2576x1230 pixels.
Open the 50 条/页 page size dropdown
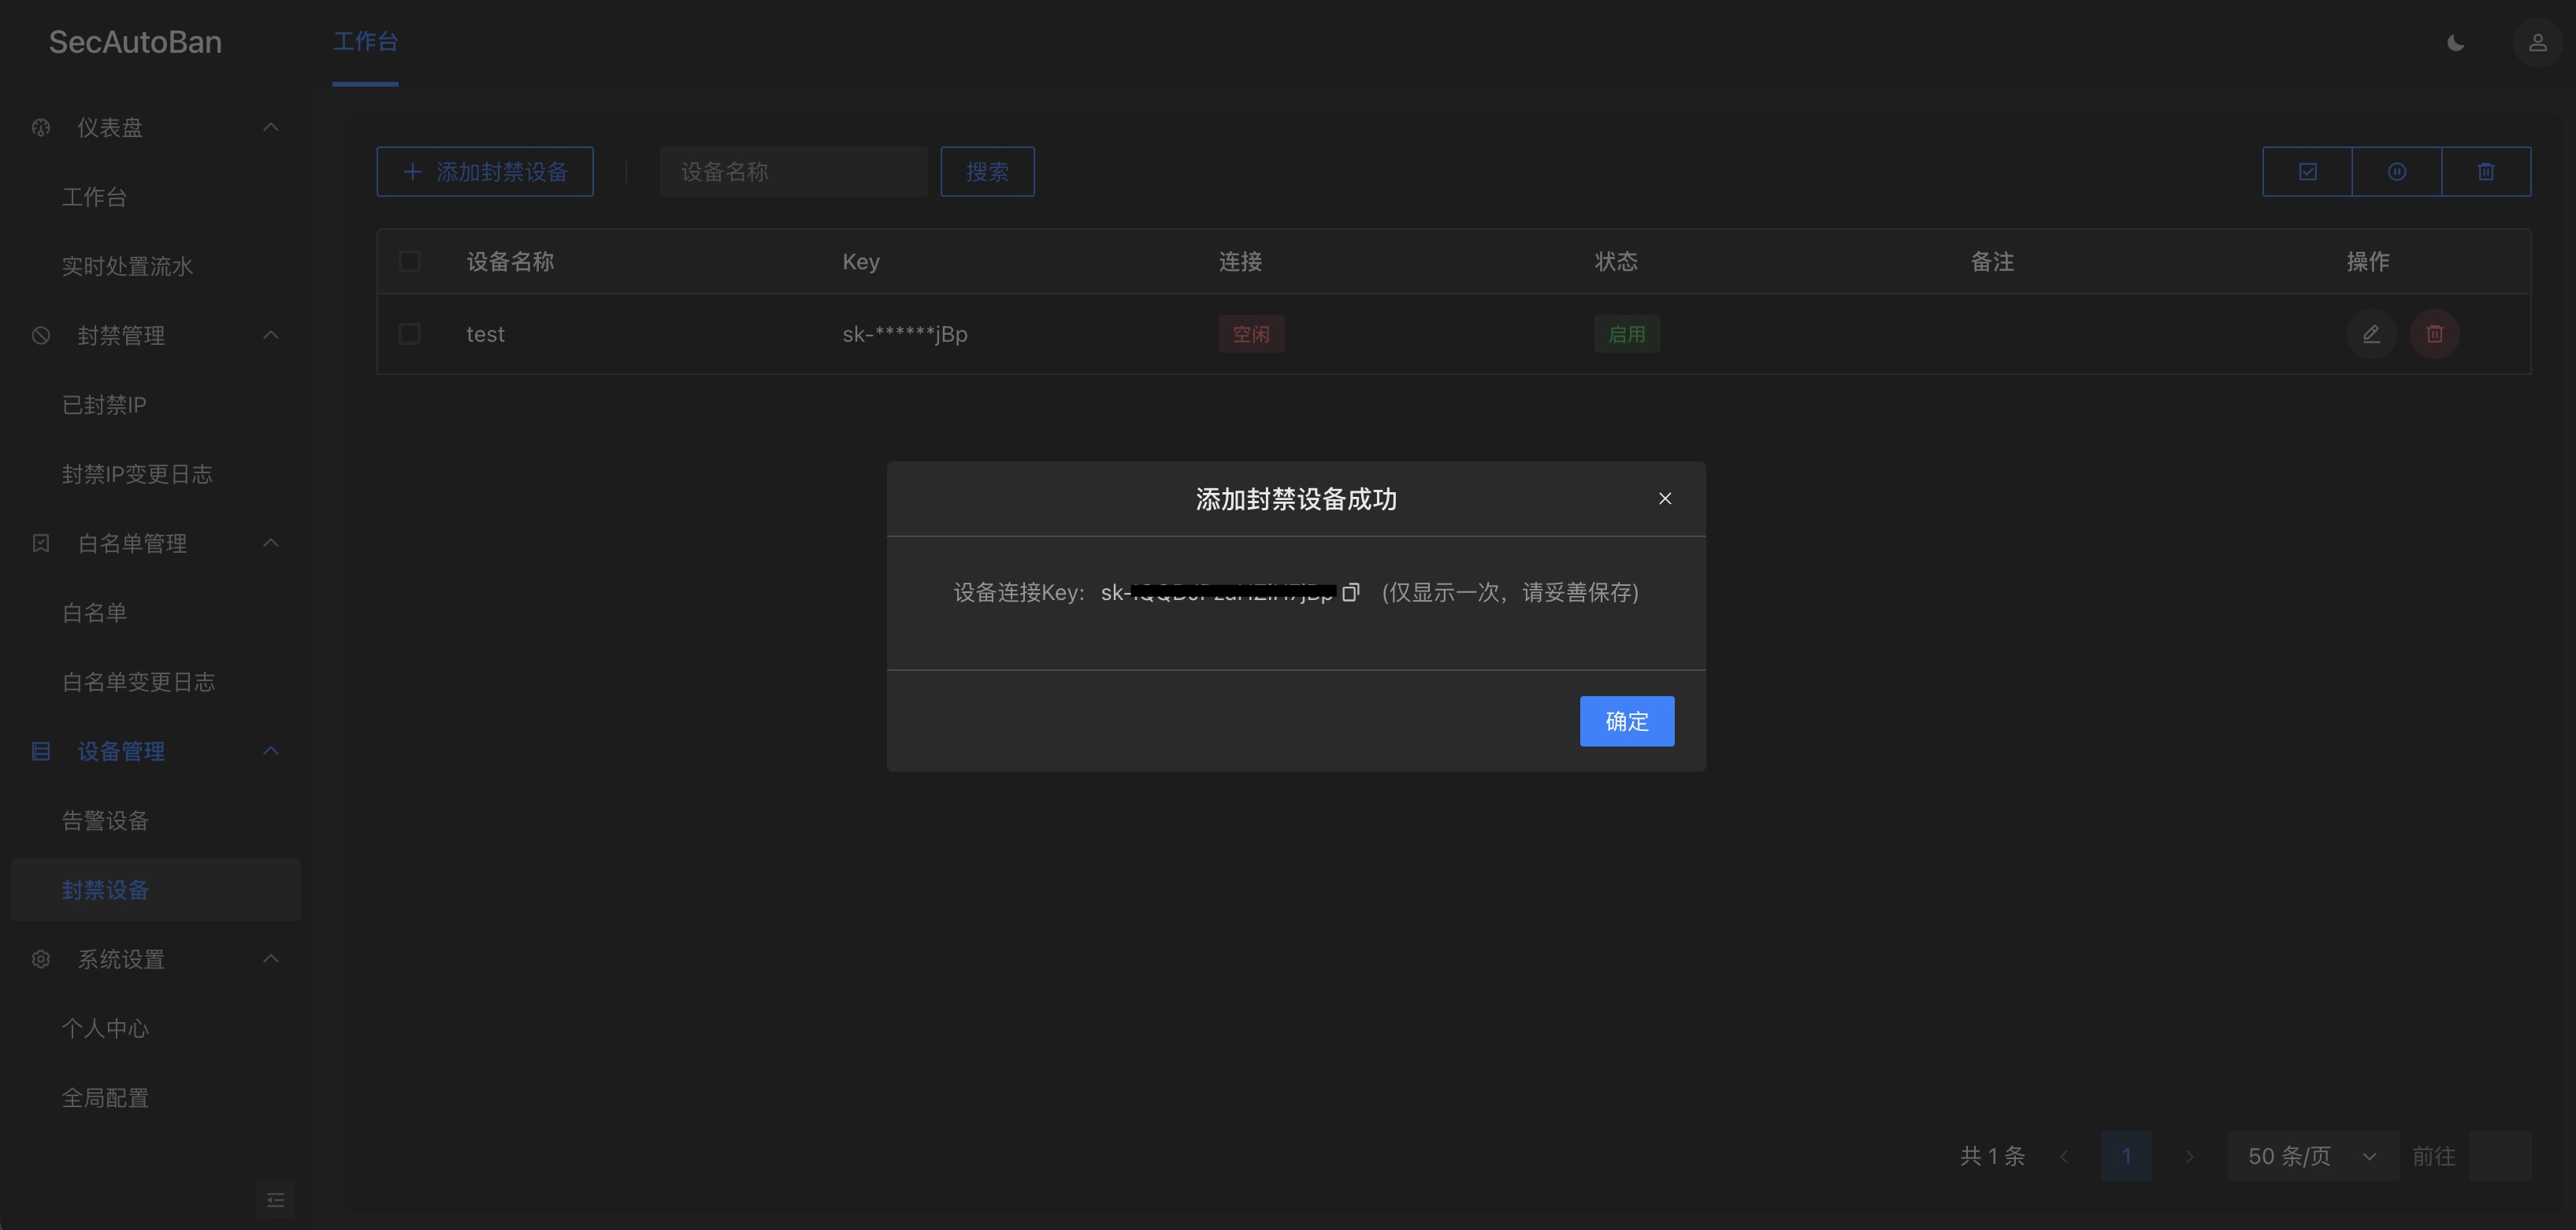coord(2311,1156)
